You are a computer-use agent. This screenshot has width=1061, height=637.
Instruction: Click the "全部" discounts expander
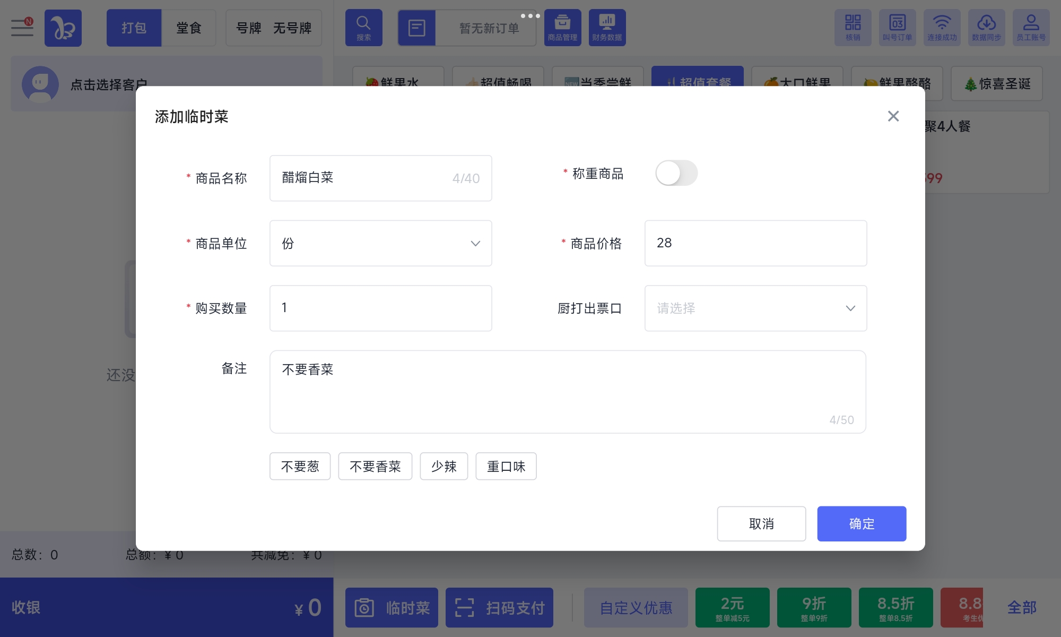pyautogui.click(x=1022, y=607)
